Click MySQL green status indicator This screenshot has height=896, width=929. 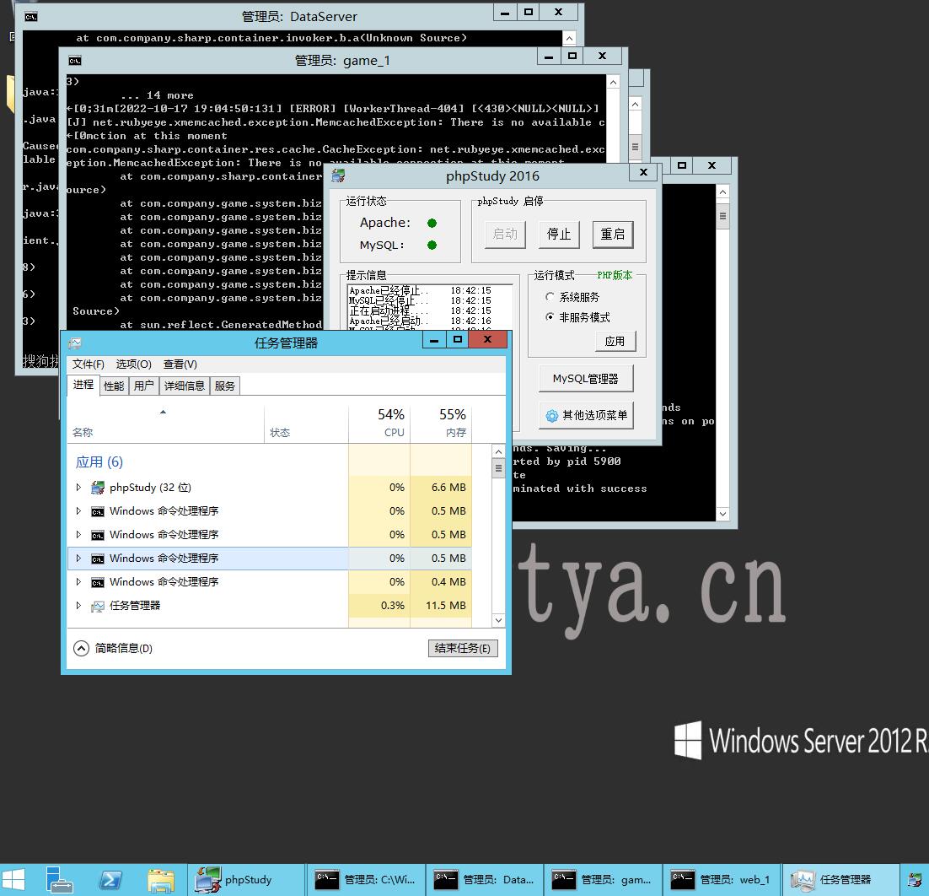click(432, 245)
